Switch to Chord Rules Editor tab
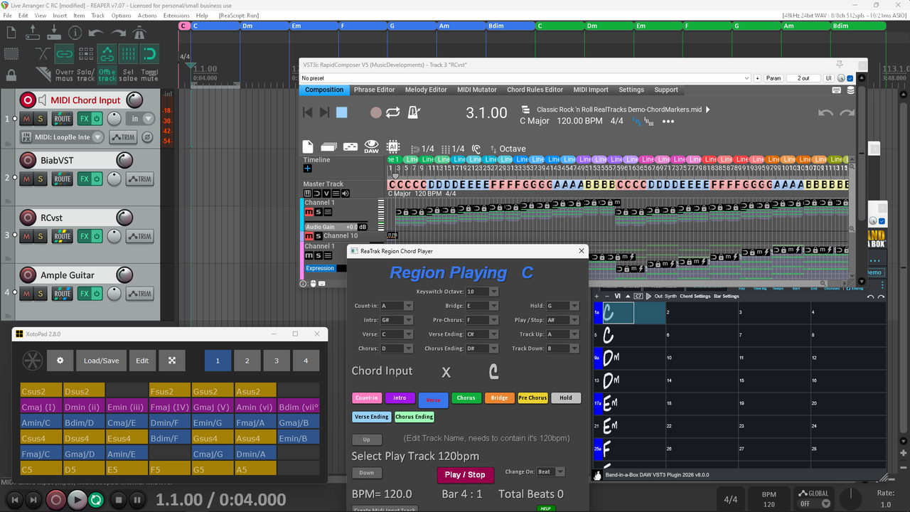The height and width of the screenshot is (512, 910). pyautogui.click(x=535, y=90)
